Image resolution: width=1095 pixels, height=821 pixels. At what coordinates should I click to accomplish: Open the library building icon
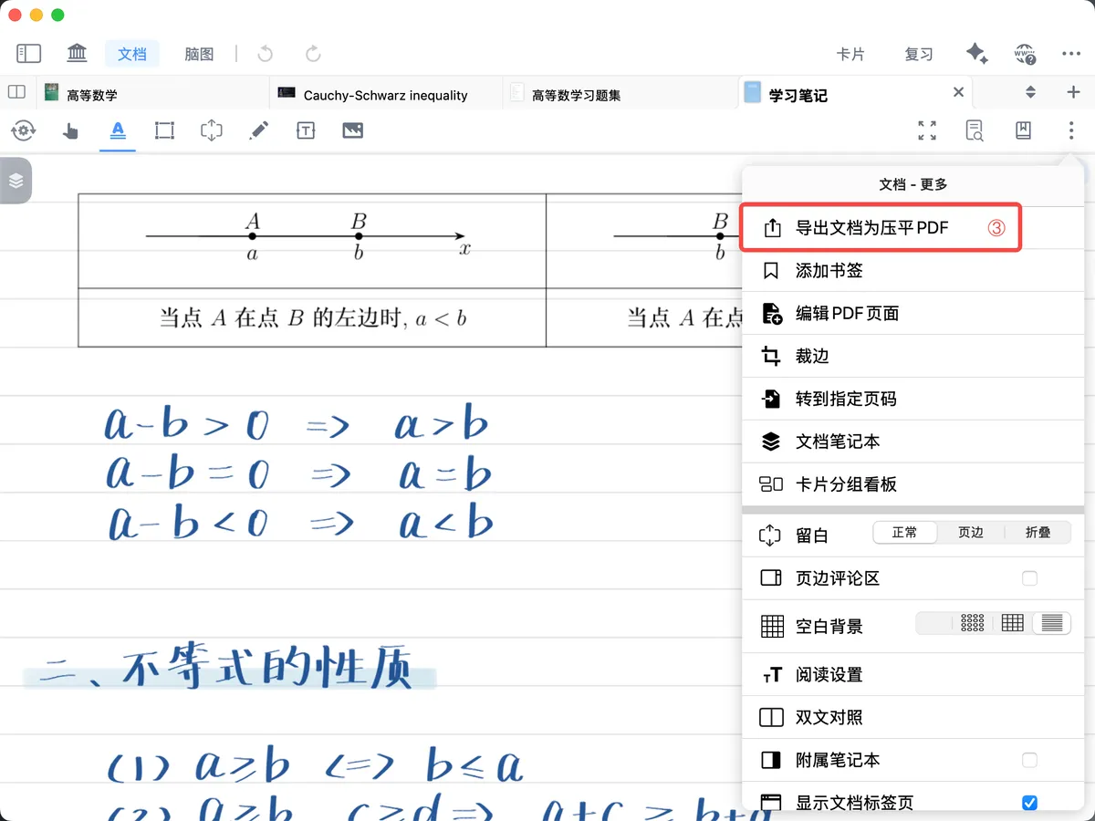tap(78, 54)
